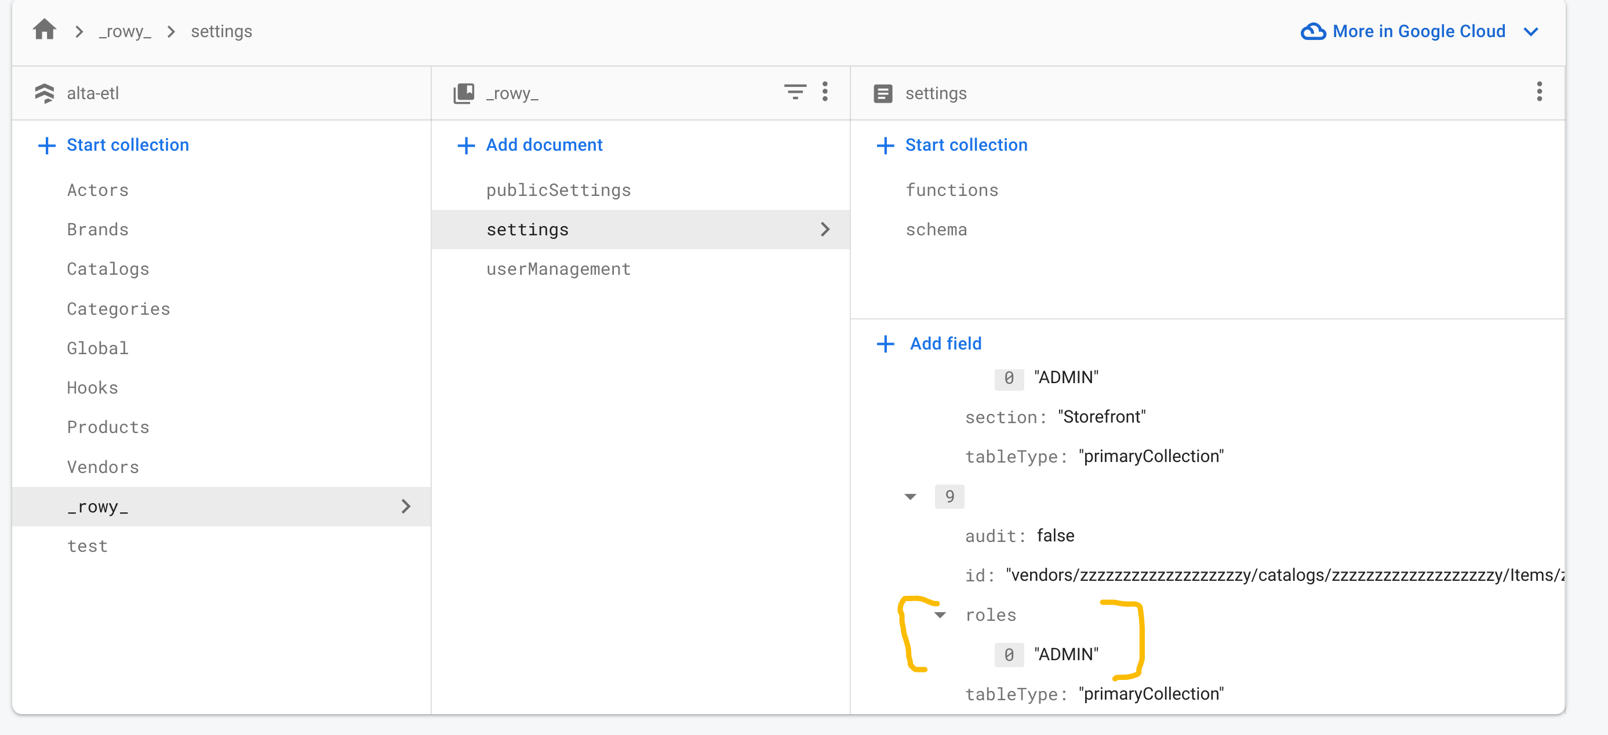Click the _rowy_ collection header icon

pyautogui.click(x=464, y=94)
